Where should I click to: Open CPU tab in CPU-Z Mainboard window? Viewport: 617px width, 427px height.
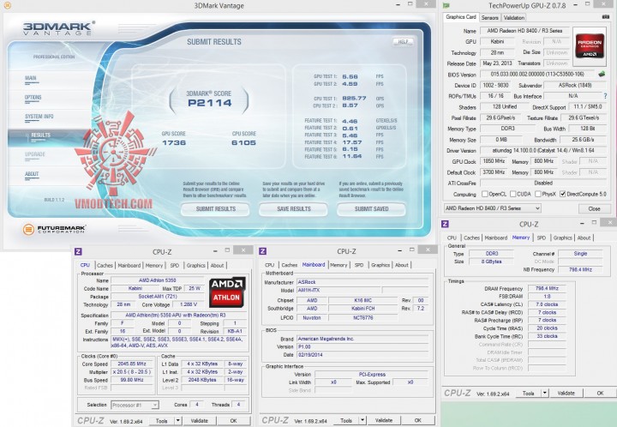270,265
